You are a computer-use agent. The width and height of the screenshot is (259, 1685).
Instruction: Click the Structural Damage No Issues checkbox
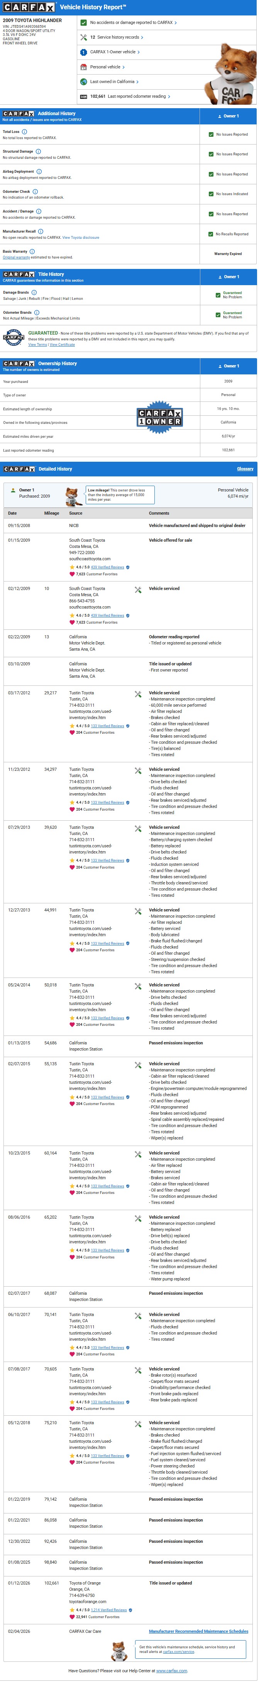211,155
